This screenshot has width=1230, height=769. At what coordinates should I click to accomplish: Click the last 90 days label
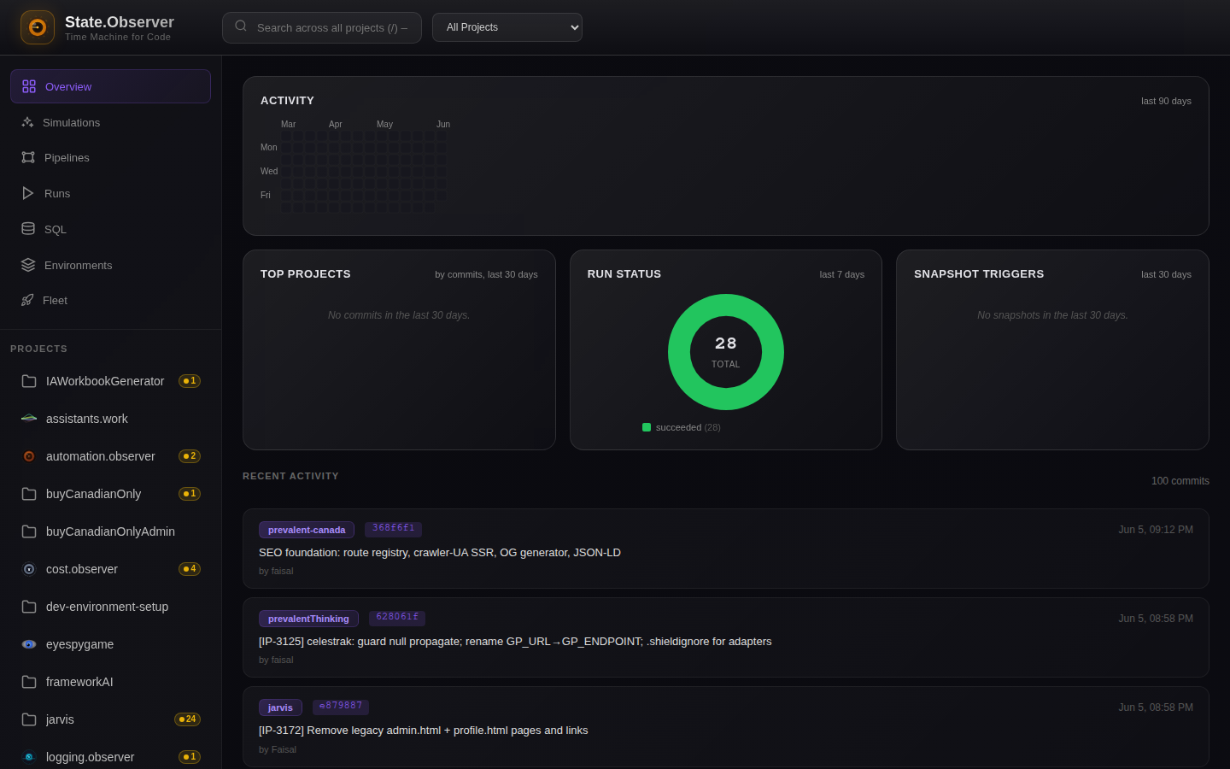(1166, 101)
